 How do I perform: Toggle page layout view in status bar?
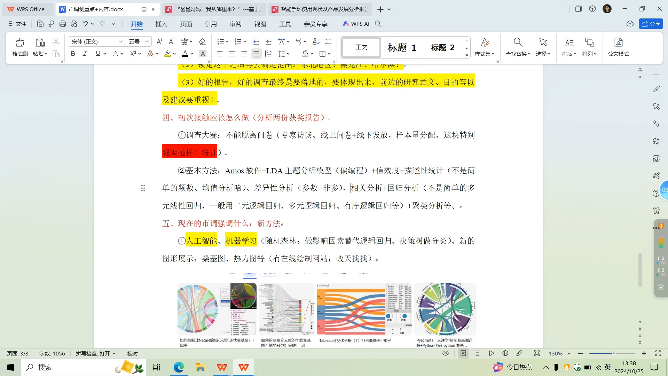(463, 353)
